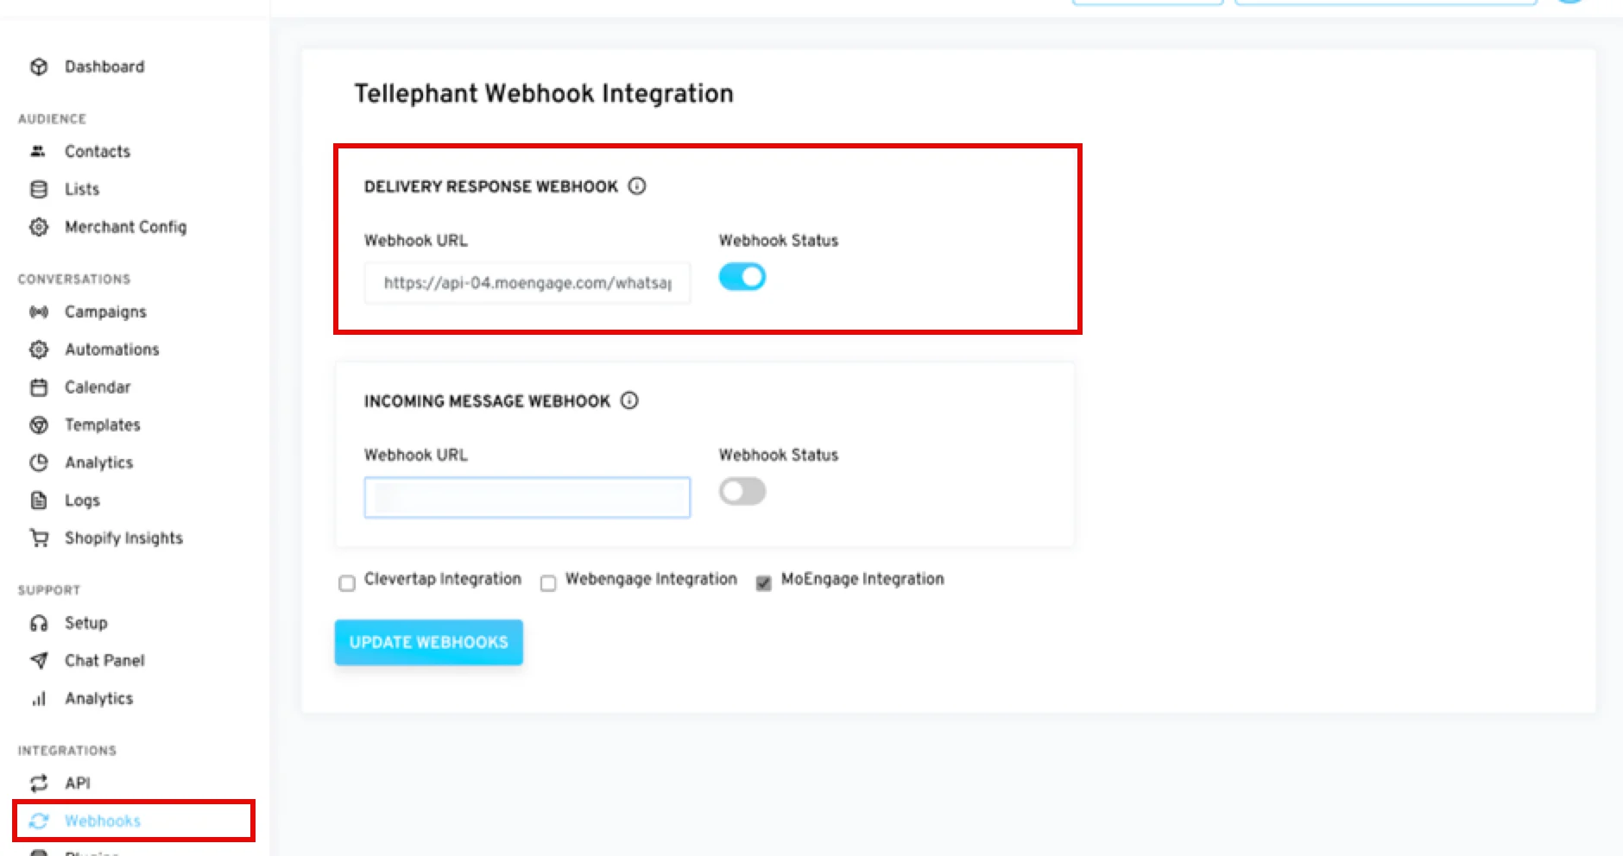Click the Webhooks refresh icon

[39, 821]
